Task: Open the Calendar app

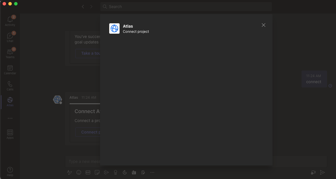Action: point(10,70)
